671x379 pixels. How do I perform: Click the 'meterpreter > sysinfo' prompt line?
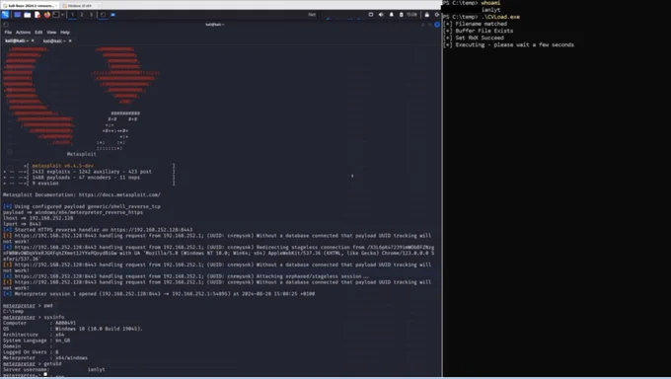(34, 317)
